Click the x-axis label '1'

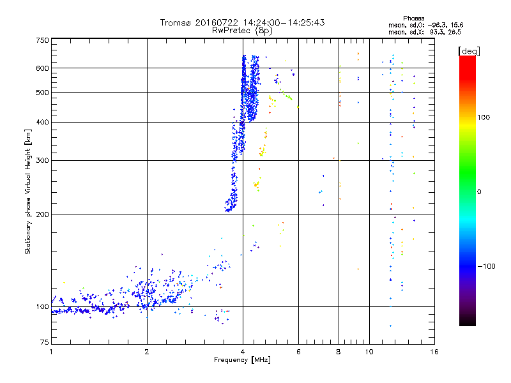point(51,352)
